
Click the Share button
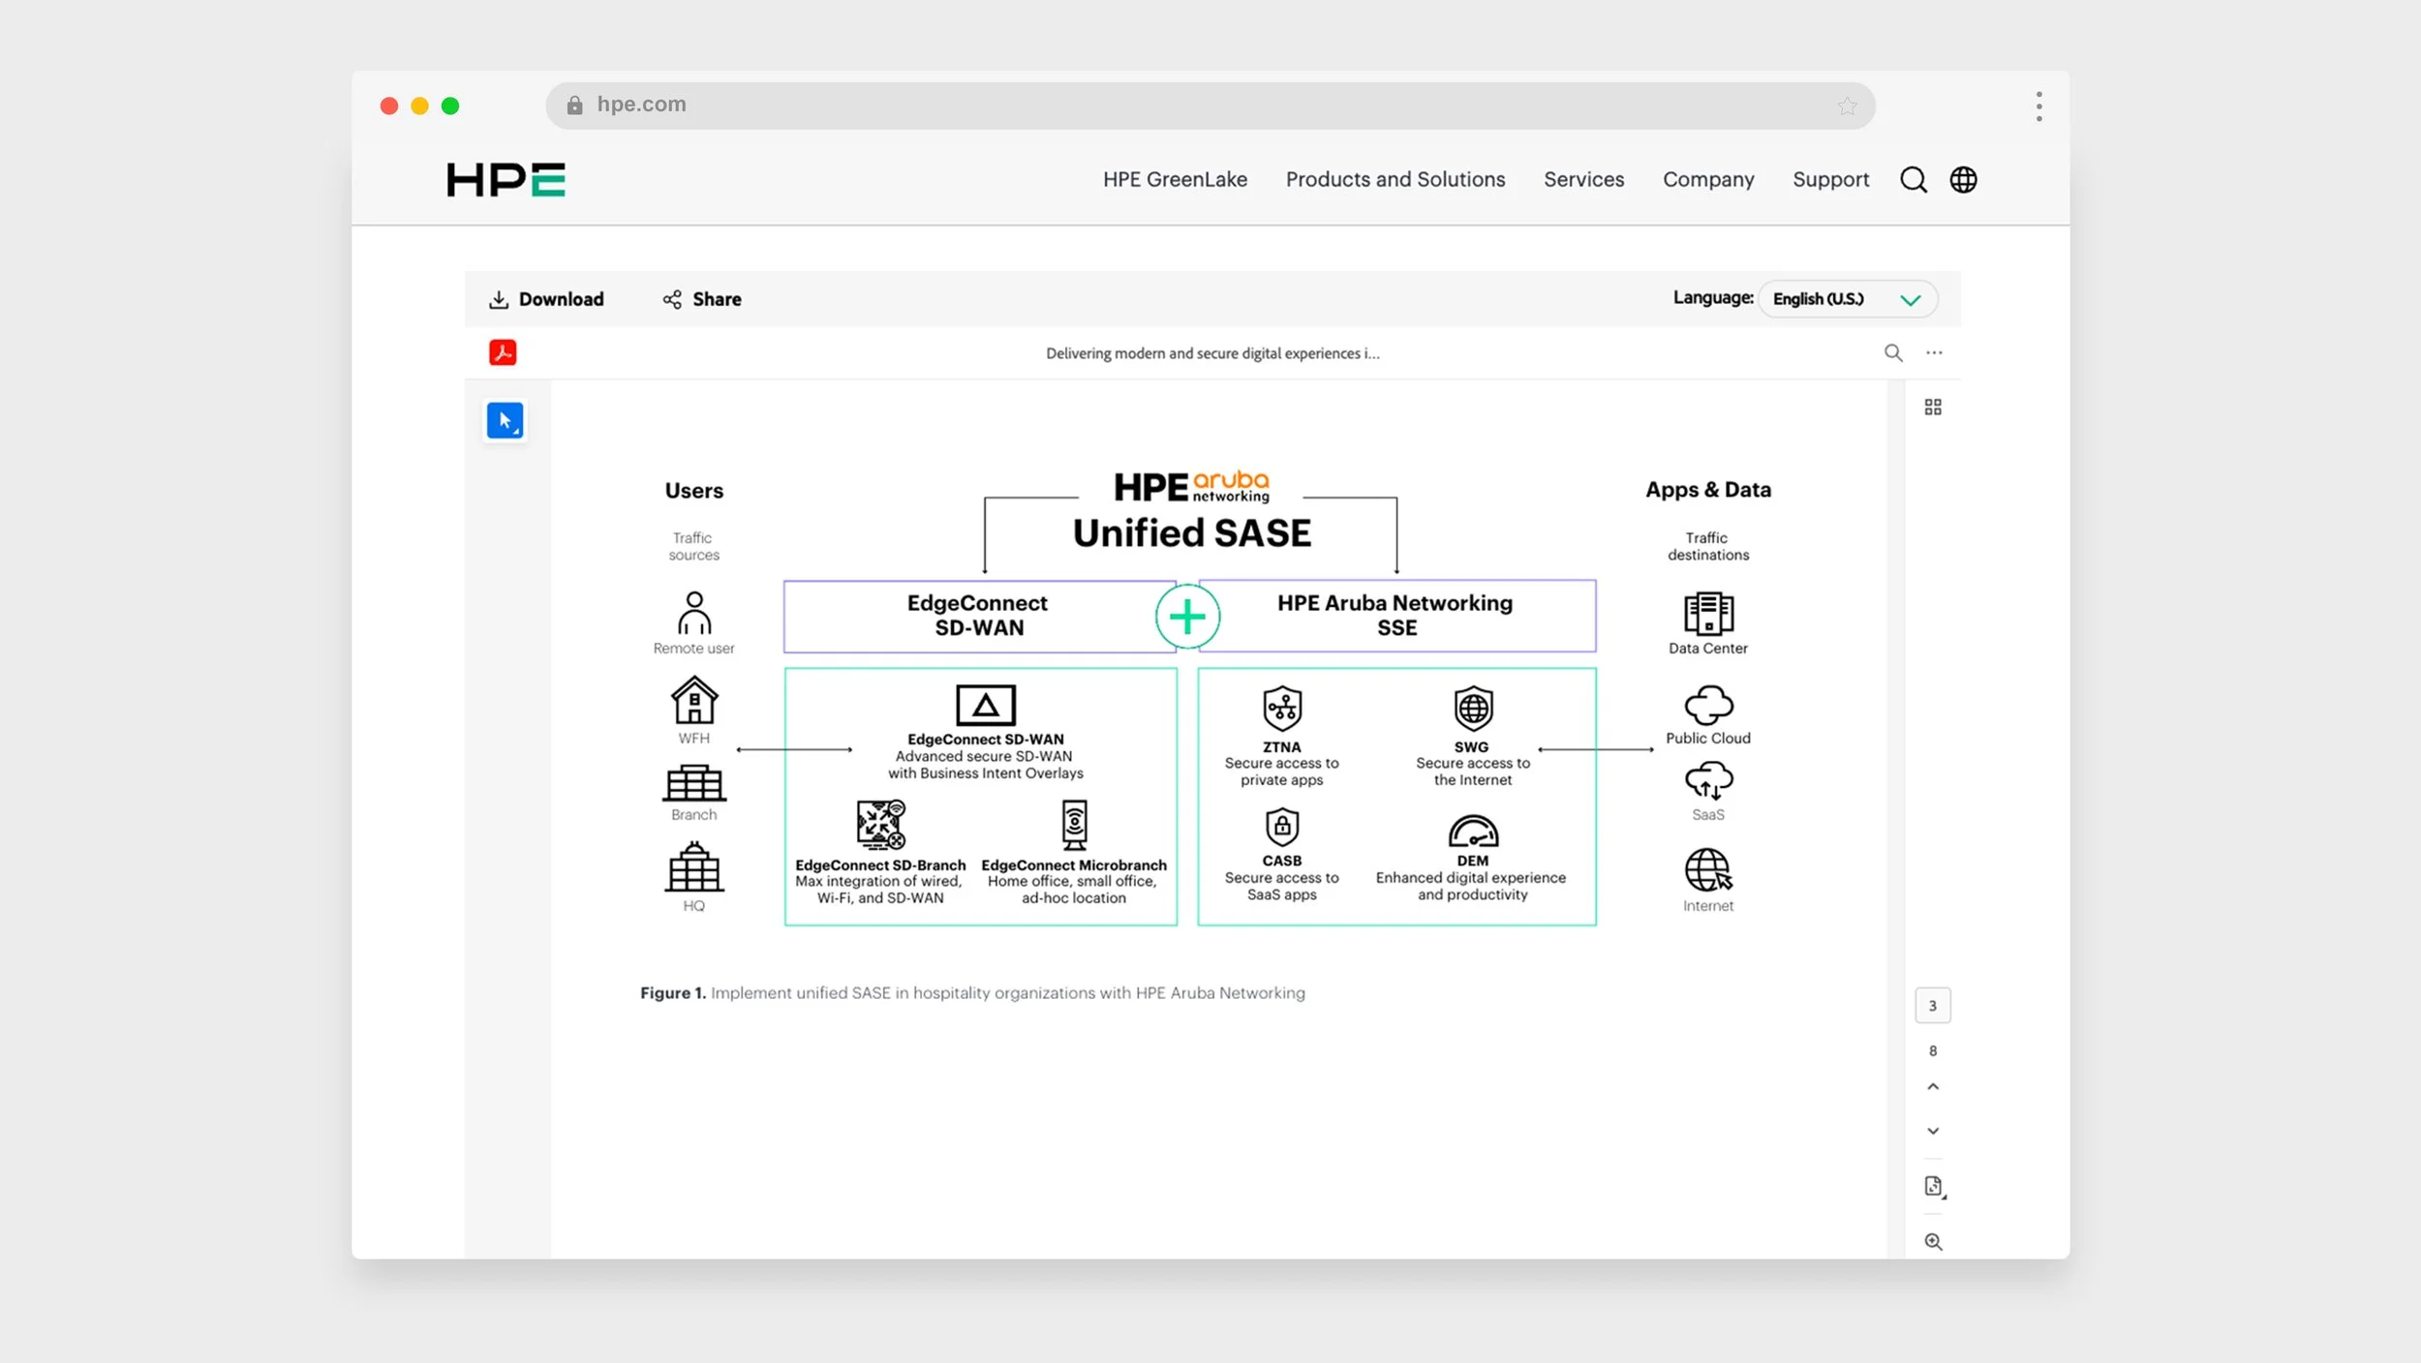coord(702,299)
